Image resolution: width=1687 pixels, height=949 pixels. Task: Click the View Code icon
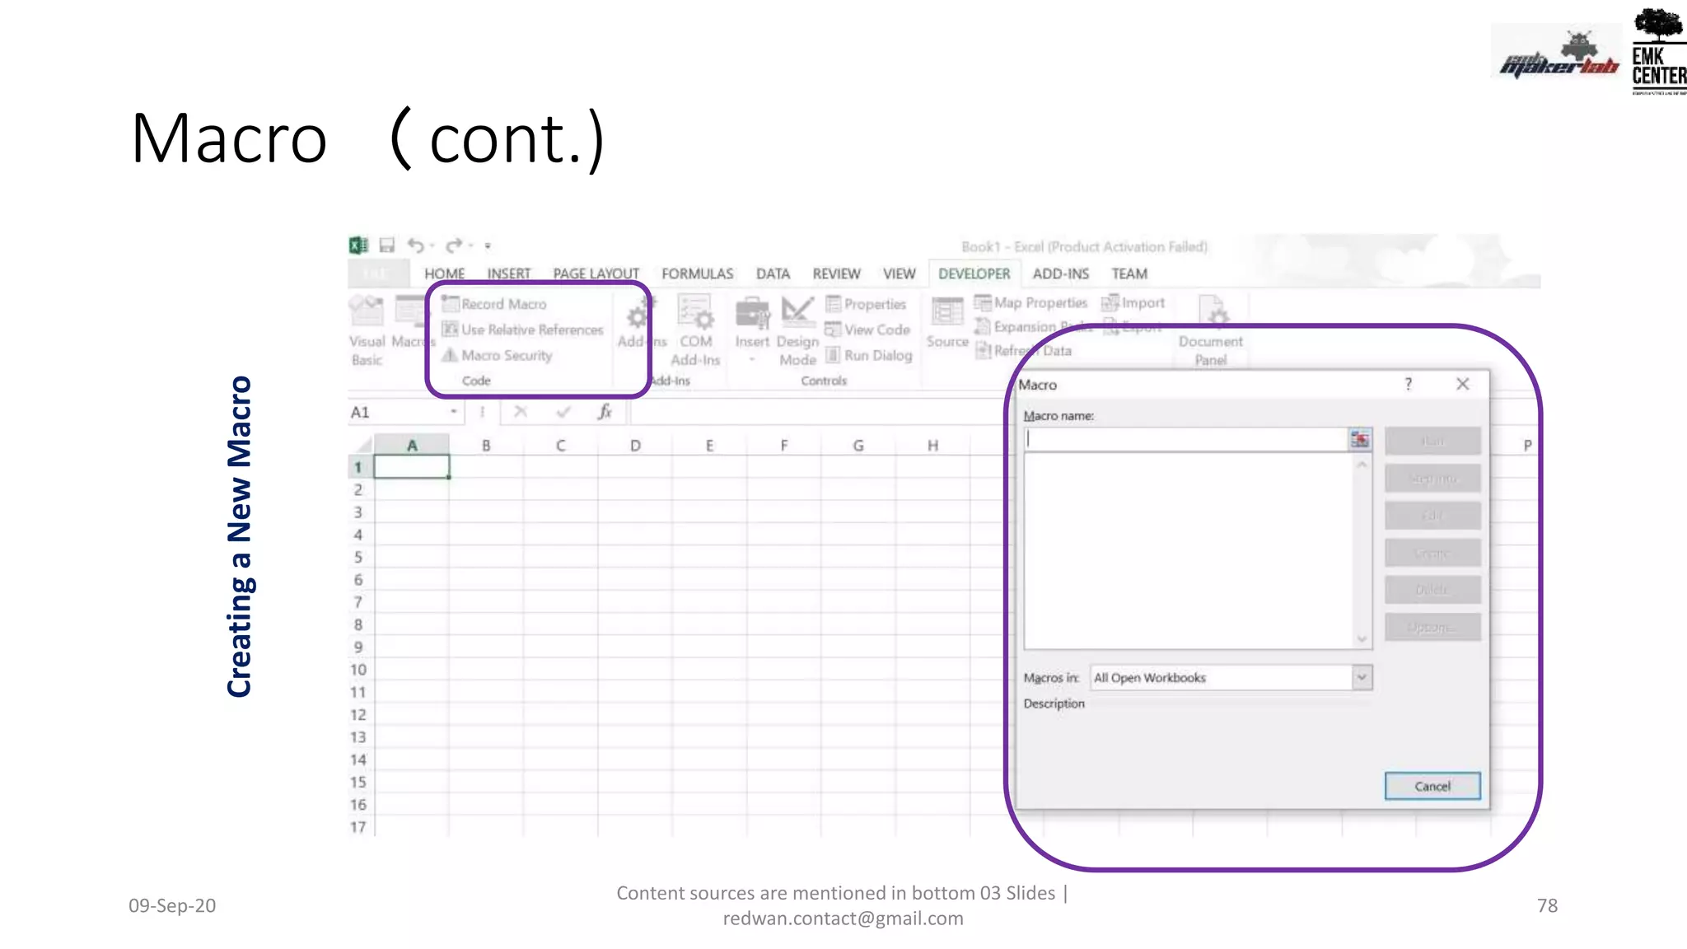[833, 330]
